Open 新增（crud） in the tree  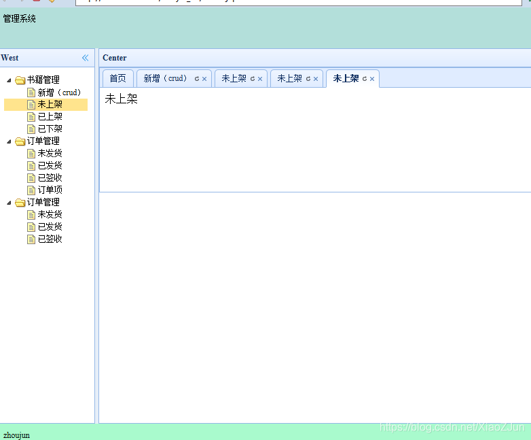tap(59, 92)
